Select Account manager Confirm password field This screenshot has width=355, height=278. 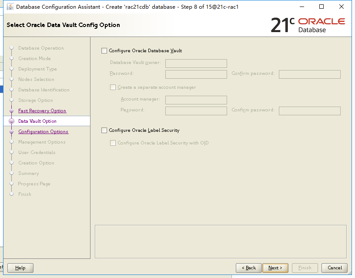click(x=310, y=111)
